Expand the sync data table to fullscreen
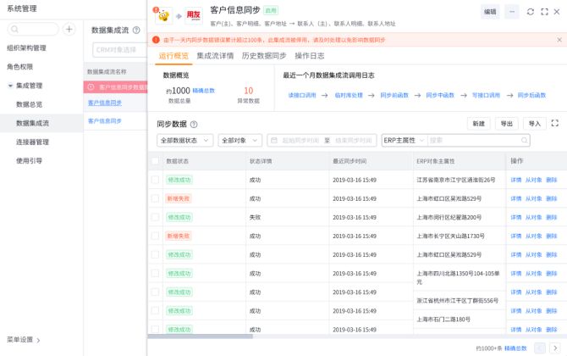 (554, 123)
